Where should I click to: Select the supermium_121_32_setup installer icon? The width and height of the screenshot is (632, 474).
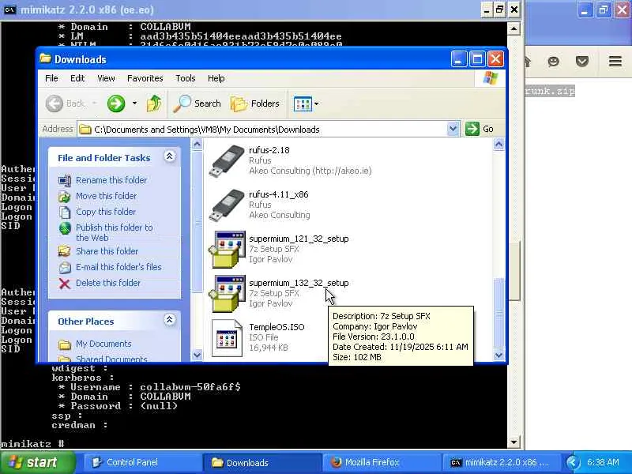(227, 250)
